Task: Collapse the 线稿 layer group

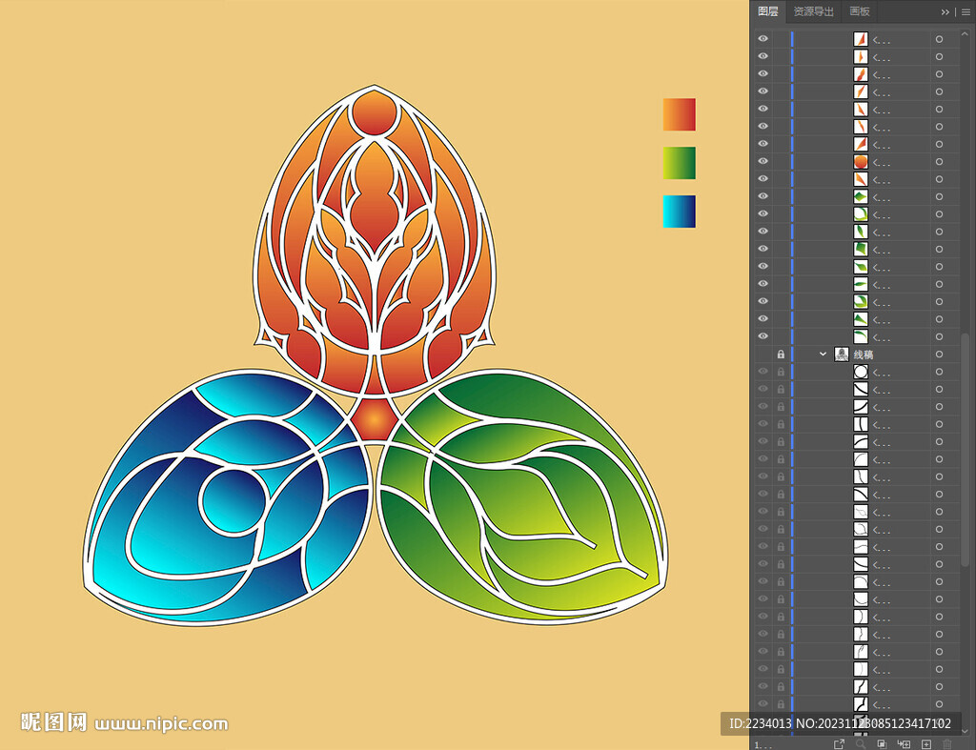Action: pos(823,354)
